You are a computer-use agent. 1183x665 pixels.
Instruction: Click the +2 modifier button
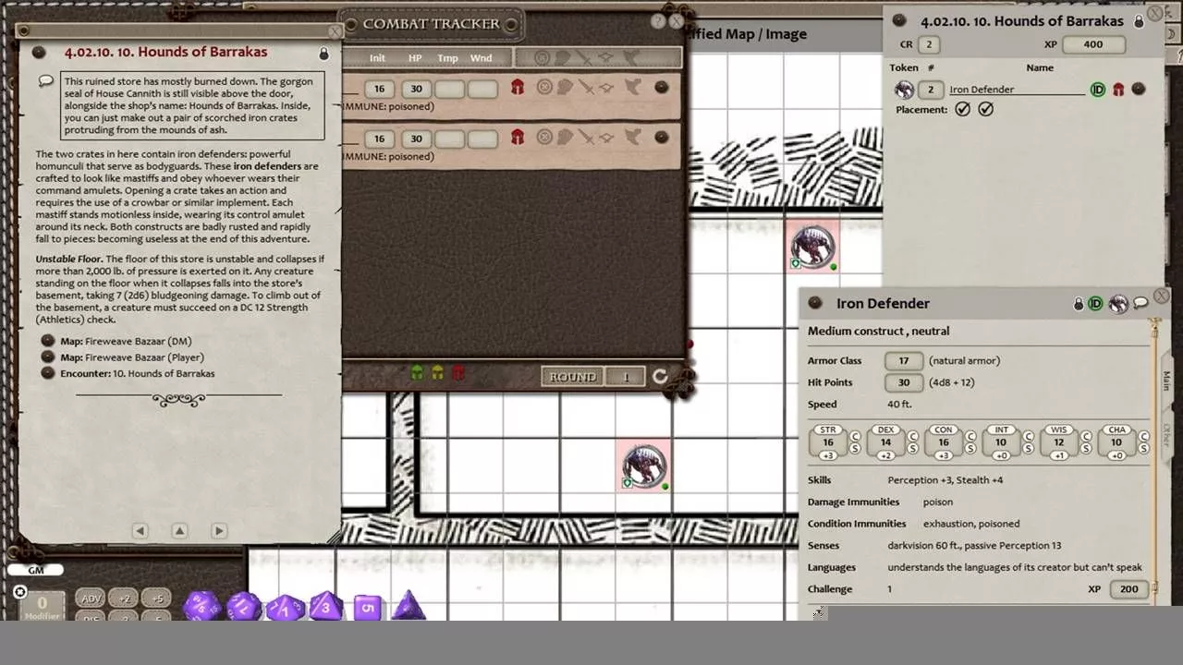[x=124, y=598]
